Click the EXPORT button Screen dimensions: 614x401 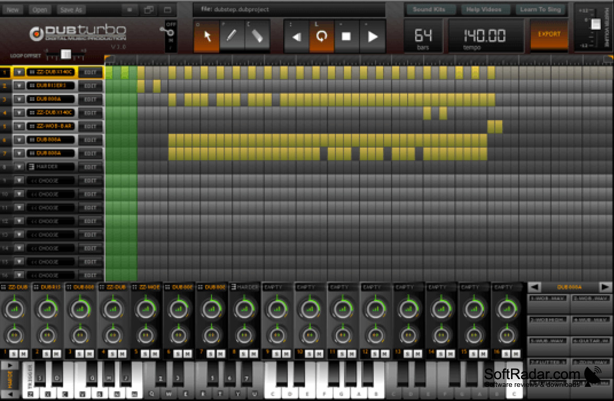coord(549,34)
